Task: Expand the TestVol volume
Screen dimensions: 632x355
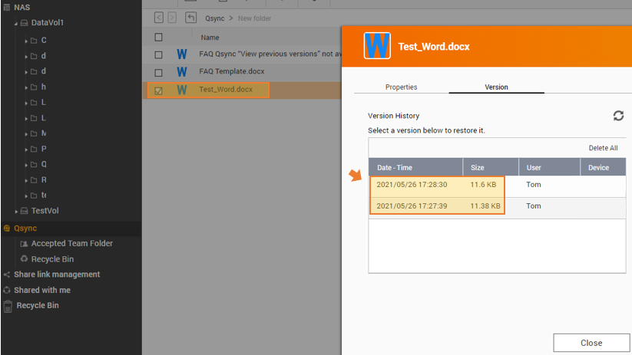Action: click(x=16, y=212)
